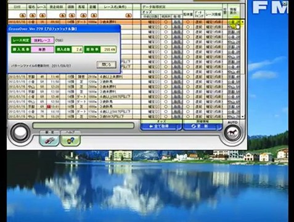Screen dimensions: 294x222
Task: Select 障害 cell in 京都 4R row
Action: 81,76
